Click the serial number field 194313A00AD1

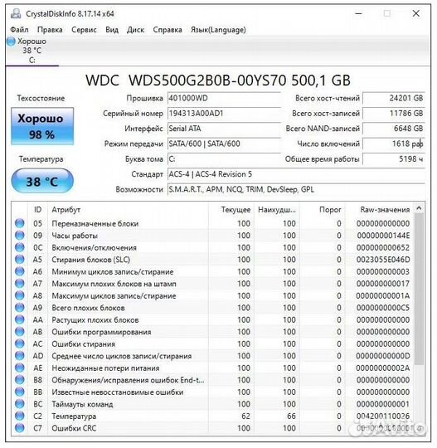tap(224, 114)
